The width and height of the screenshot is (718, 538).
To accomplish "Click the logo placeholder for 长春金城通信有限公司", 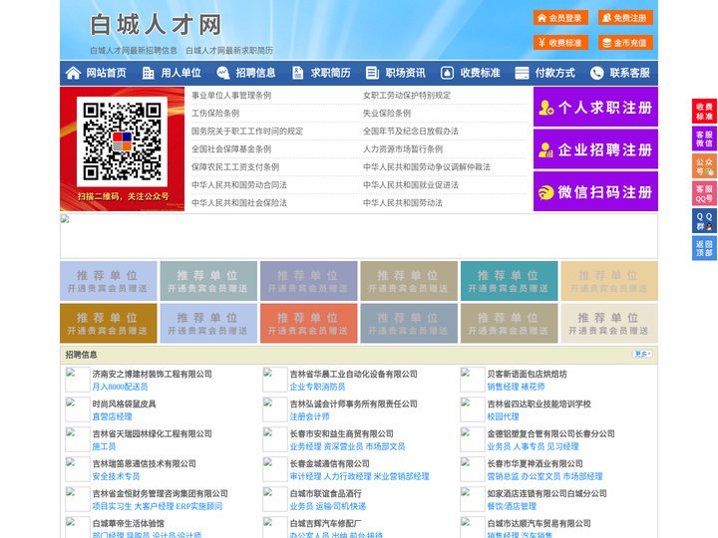I will click(x=275, y=469).
